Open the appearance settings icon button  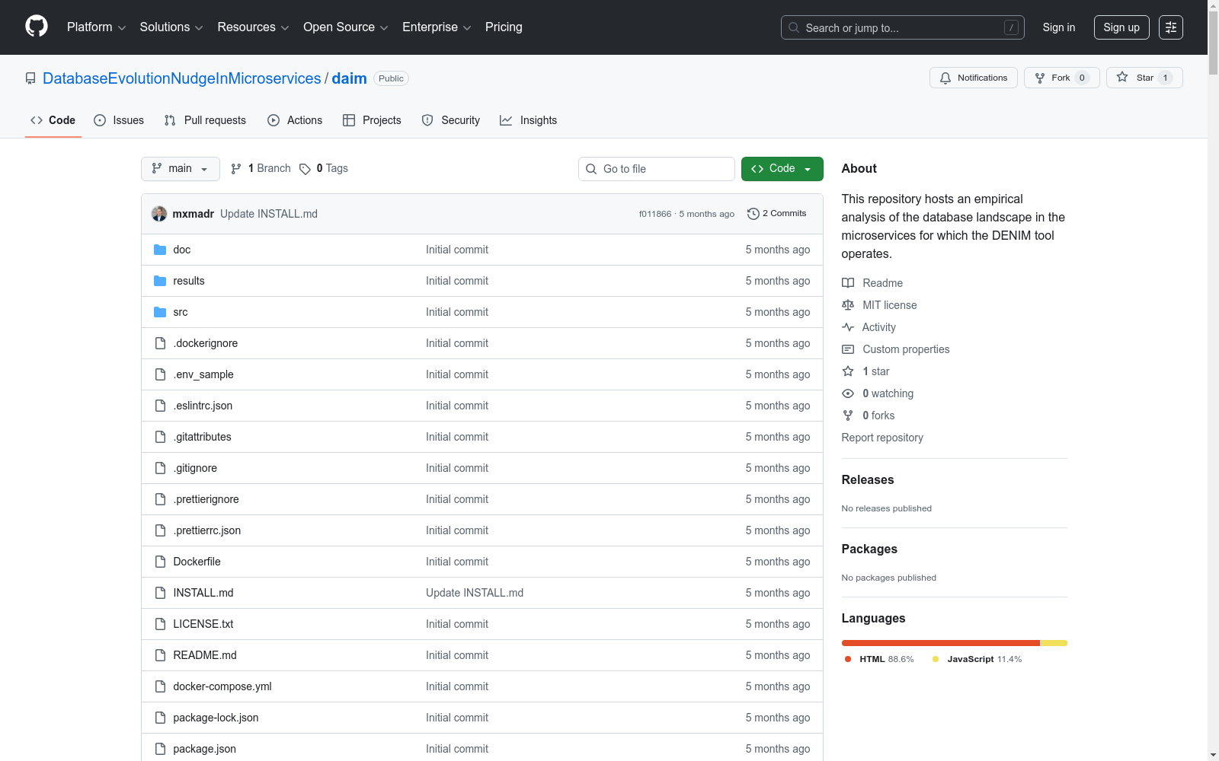click(x=1171, y=27)
